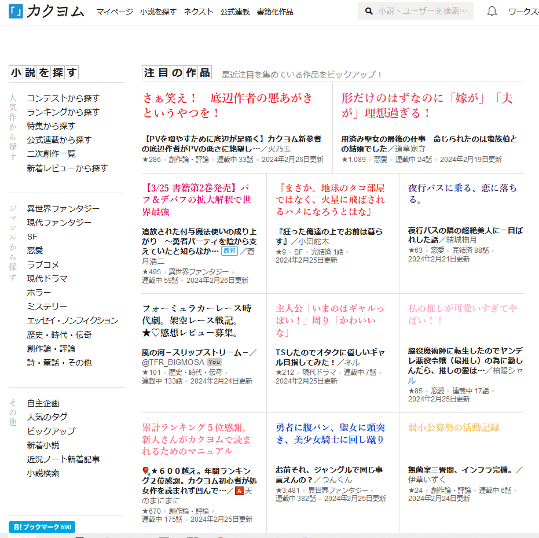539x538 pixels.
Task: Open the ミステリー genre link
Action: 47,307
